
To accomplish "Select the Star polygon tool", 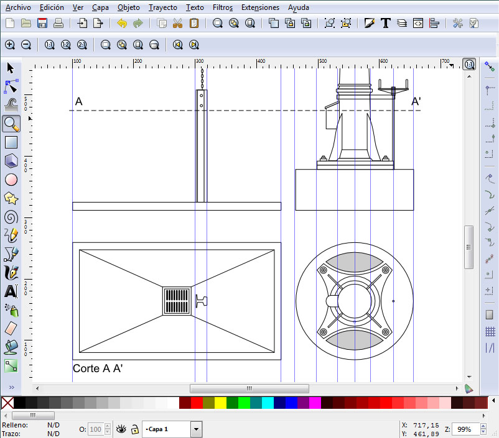I will [11, 198].
